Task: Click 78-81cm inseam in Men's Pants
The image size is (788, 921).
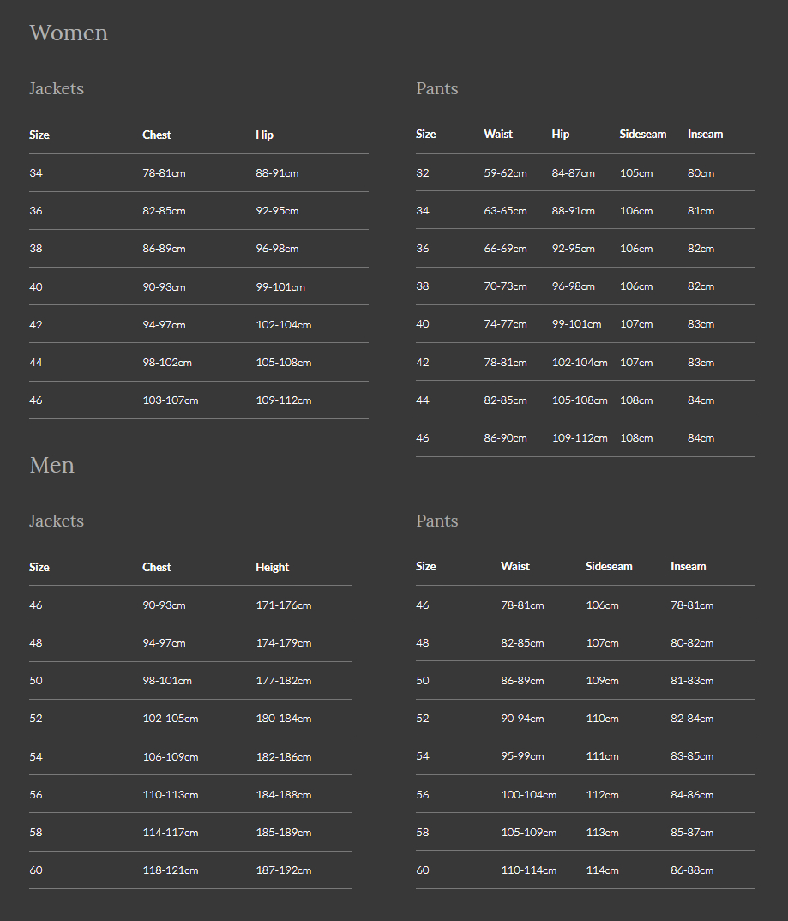Action: tap(692, 605)
